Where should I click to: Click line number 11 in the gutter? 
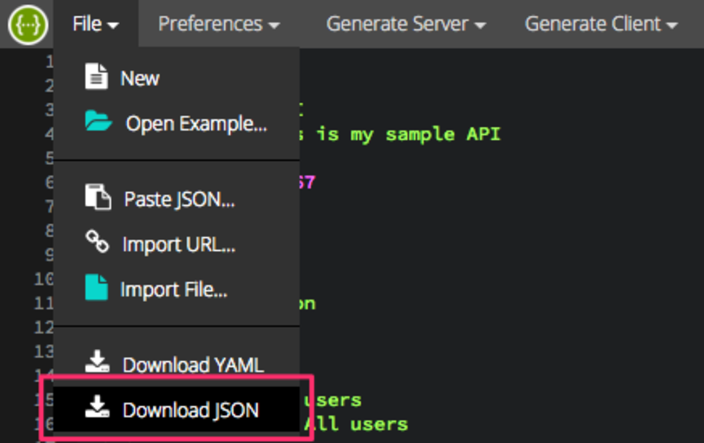click(44, 303)
